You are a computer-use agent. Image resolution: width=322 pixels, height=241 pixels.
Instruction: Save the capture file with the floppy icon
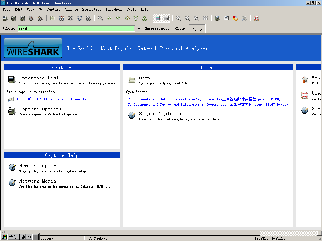pyautogui.click(x=62, y=18)
